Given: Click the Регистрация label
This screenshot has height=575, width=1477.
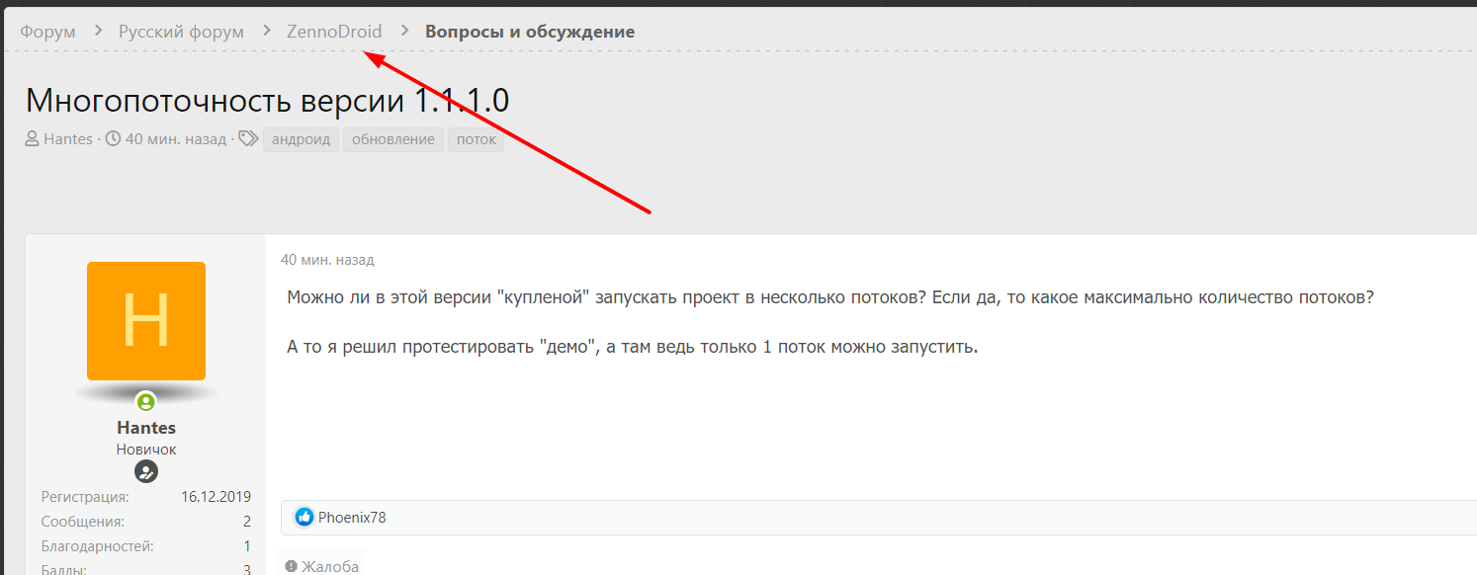Looking at the screenshot, I should click(x=85, y=497).
